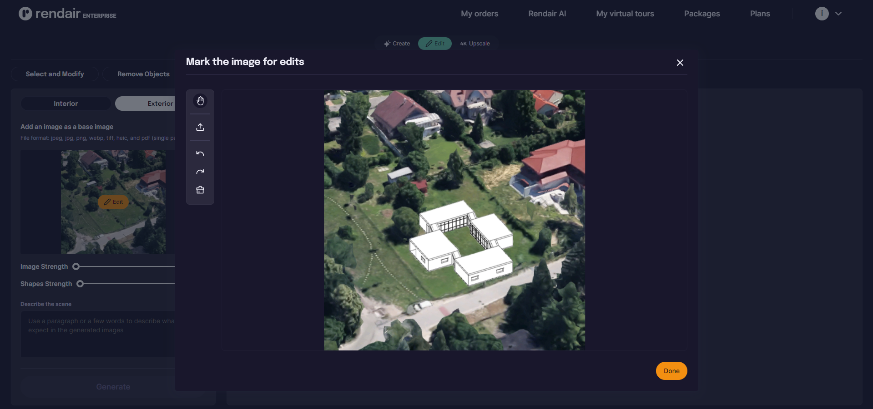The width and height of the screenshot is (873, 409).
Task: Confirm edits with the Done button
Action: (x=671, y=371)
